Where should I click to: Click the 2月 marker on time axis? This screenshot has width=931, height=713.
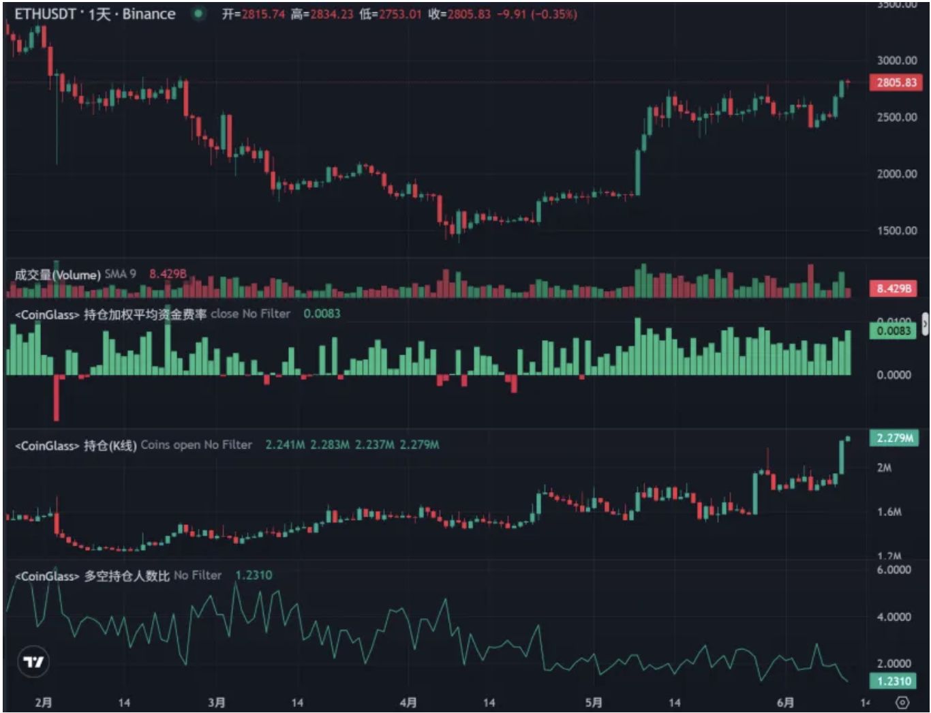coord(43,702)
